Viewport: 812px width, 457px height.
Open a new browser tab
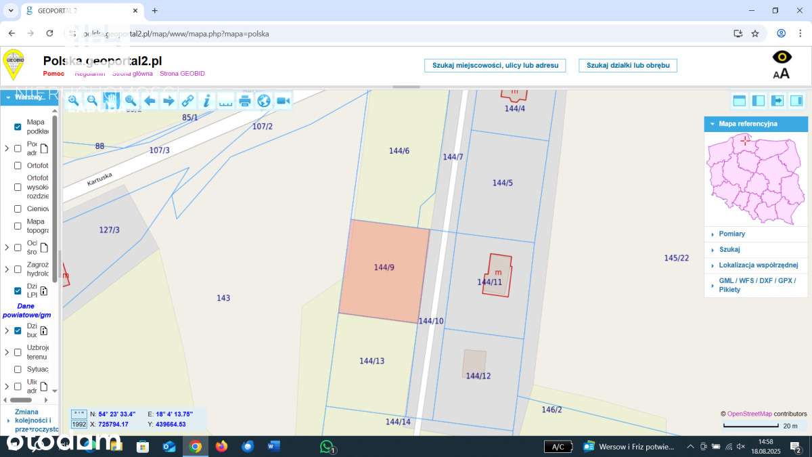155,11
